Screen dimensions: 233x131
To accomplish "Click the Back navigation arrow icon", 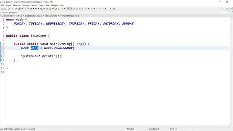I will tap(103, 9).
